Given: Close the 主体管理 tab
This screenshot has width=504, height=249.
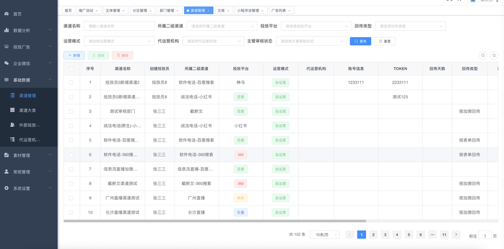Looking at the screenshot, I should click(x=123, y=11).
